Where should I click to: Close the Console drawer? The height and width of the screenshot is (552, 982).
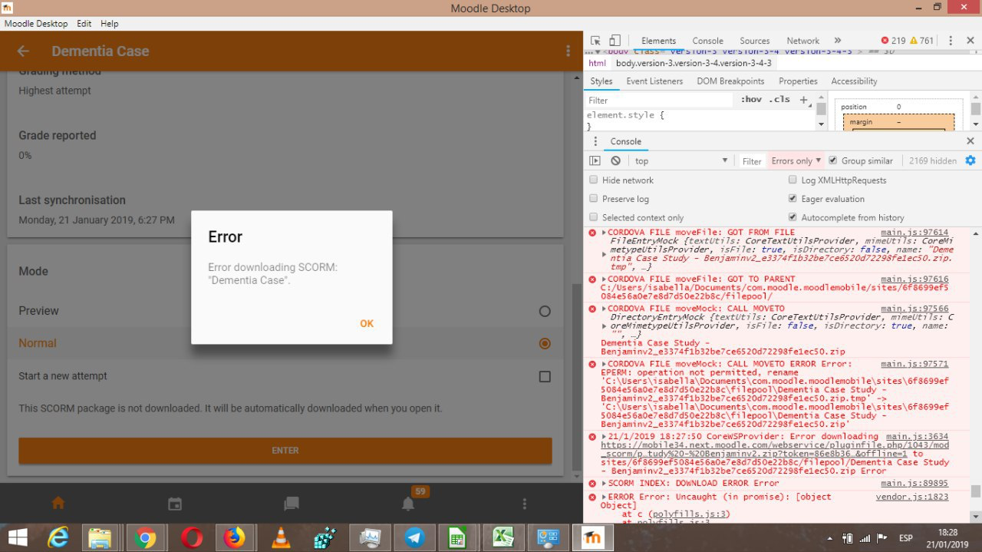tap(970, 141)
